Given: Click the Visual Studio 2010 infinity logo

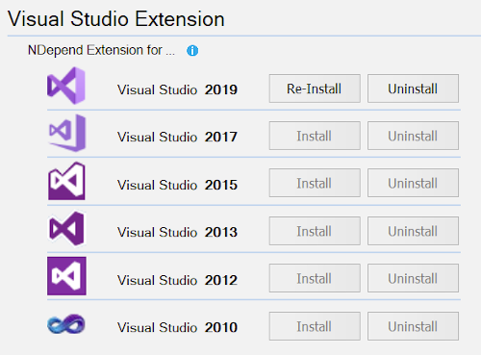Looking at the screenshot, I should tap(66, 324).
